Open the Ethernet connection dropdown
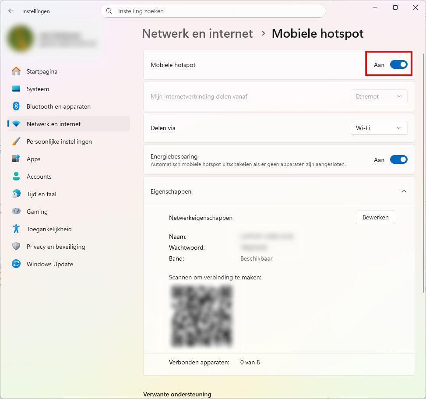The height and width of the screenshot is (399, 426). [x=379, y=96]
